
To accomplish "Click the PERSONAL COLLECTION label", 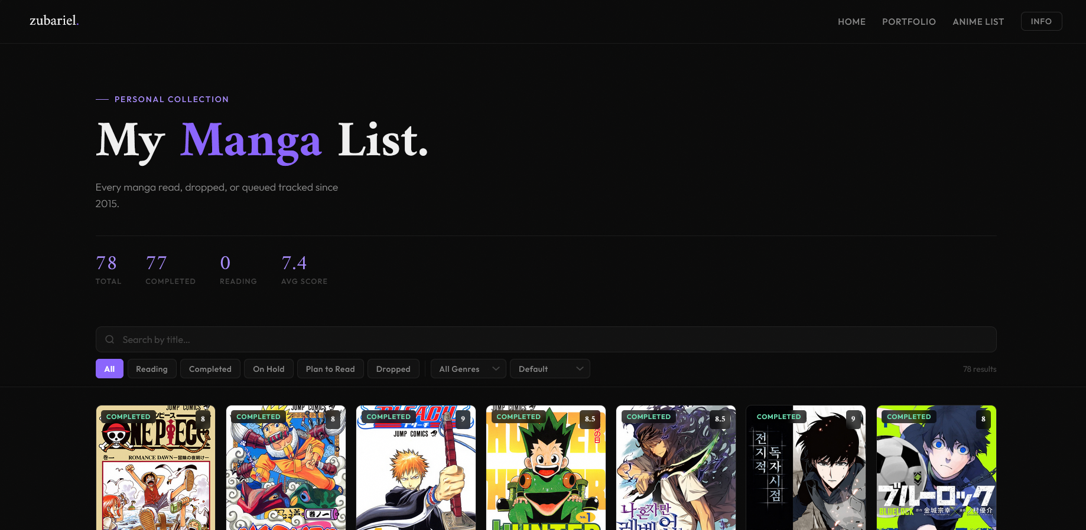I will (171, 99).
